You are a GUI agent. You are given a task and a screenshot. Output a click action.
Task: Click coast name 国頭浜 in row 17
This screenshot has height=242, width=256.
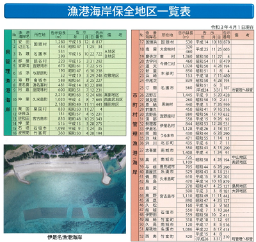click(151, 42)
